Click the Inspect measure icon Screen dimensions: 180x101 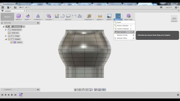100,16
